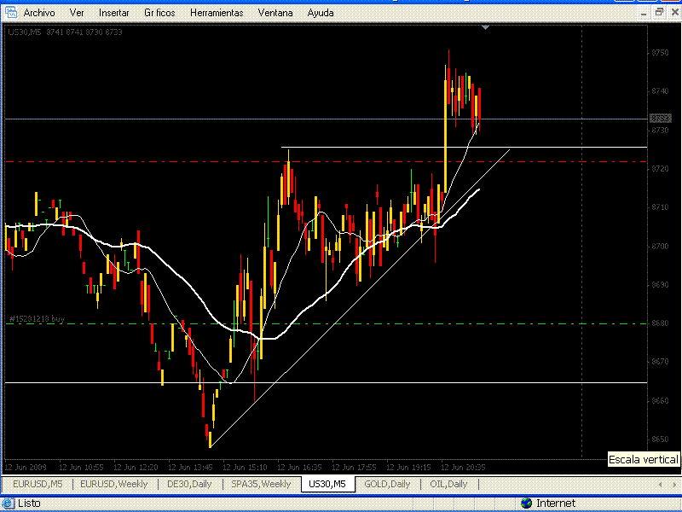Open the Herramientas menu
Screen dimensions: 682x512
pyautogui.click(x=217, y=13)
